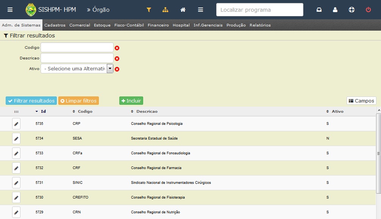The width and height of the screenshot is (381, 219).
Task: Sort table by Id column
Action: click(41, 112)
